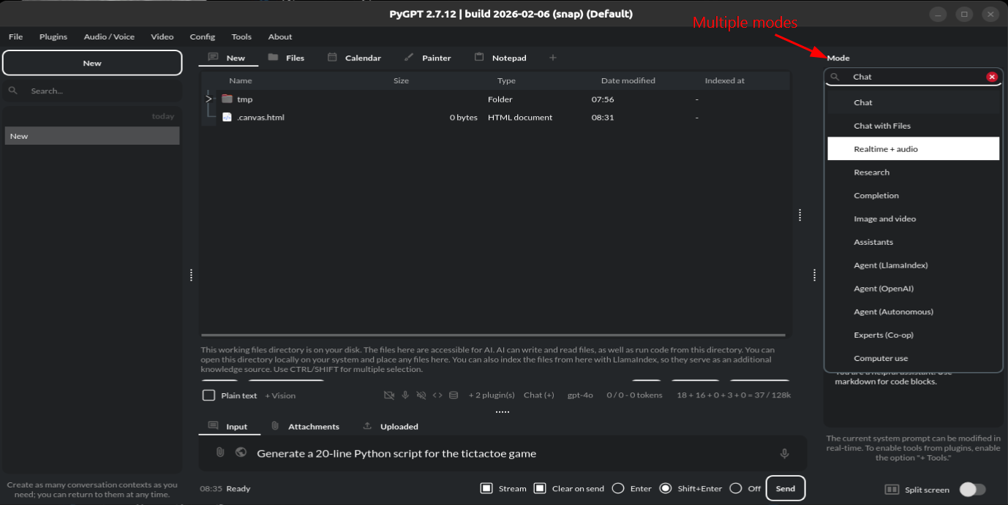The image size is (1008, 505).
Task: Click the New conversation button
Action: (x=92, y=63)
